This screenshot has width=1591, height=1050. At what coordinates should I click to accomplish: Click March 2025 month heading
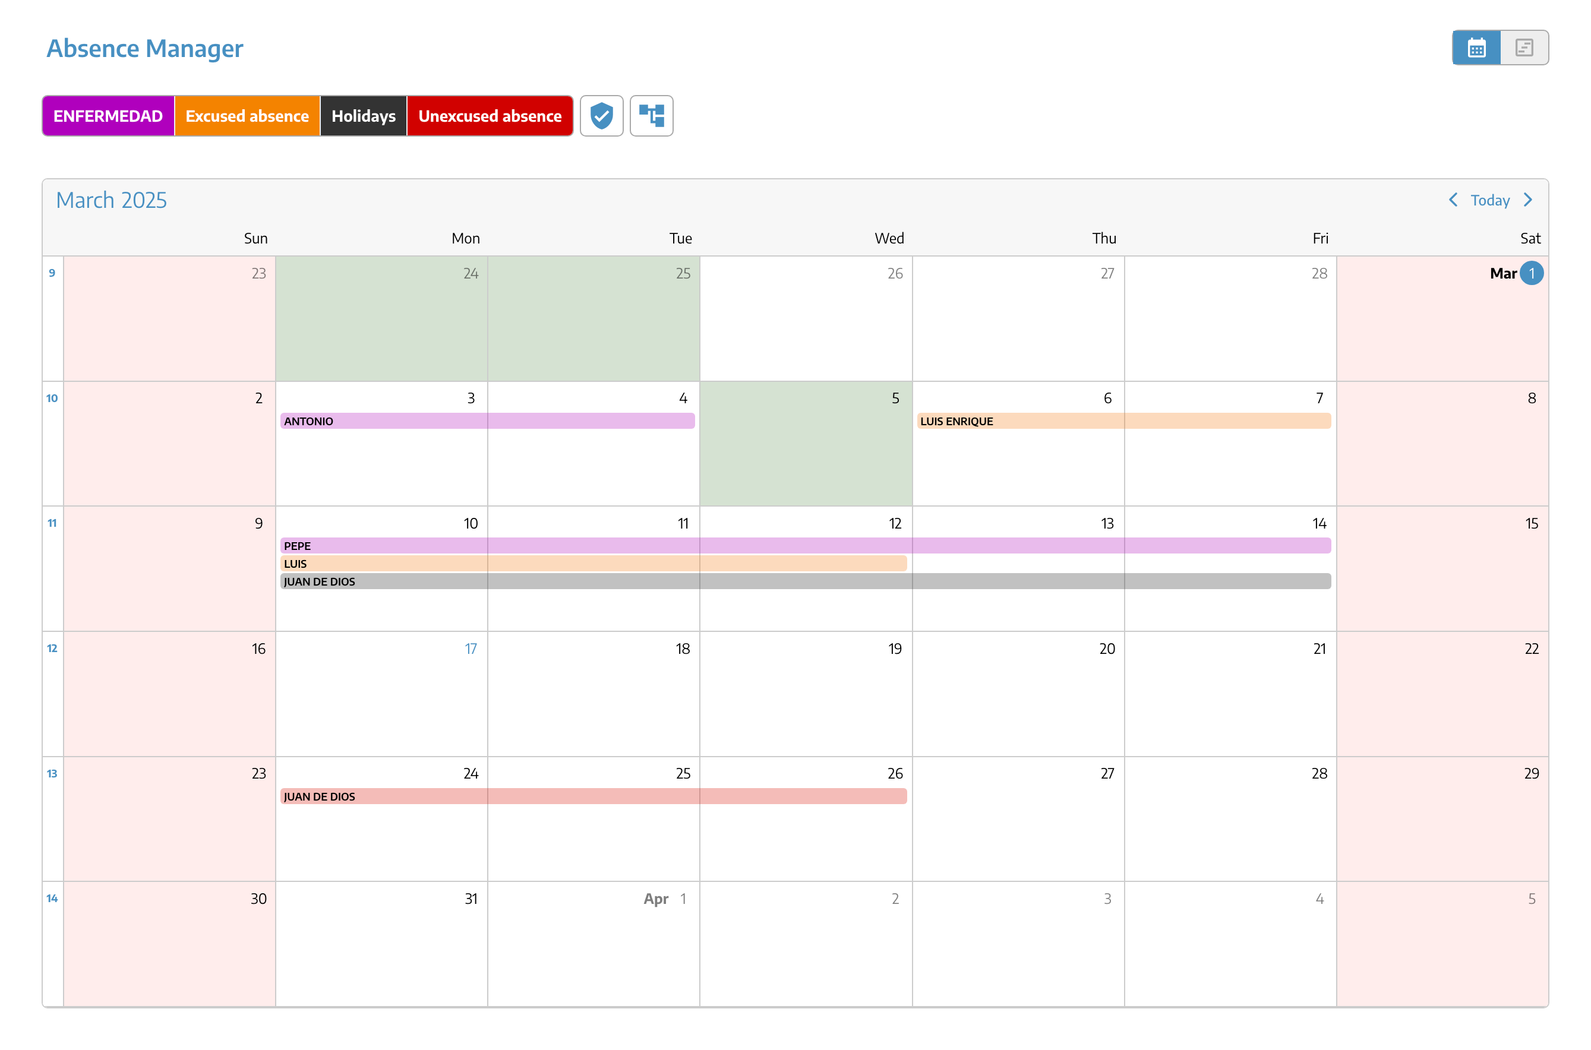(111, 200)
